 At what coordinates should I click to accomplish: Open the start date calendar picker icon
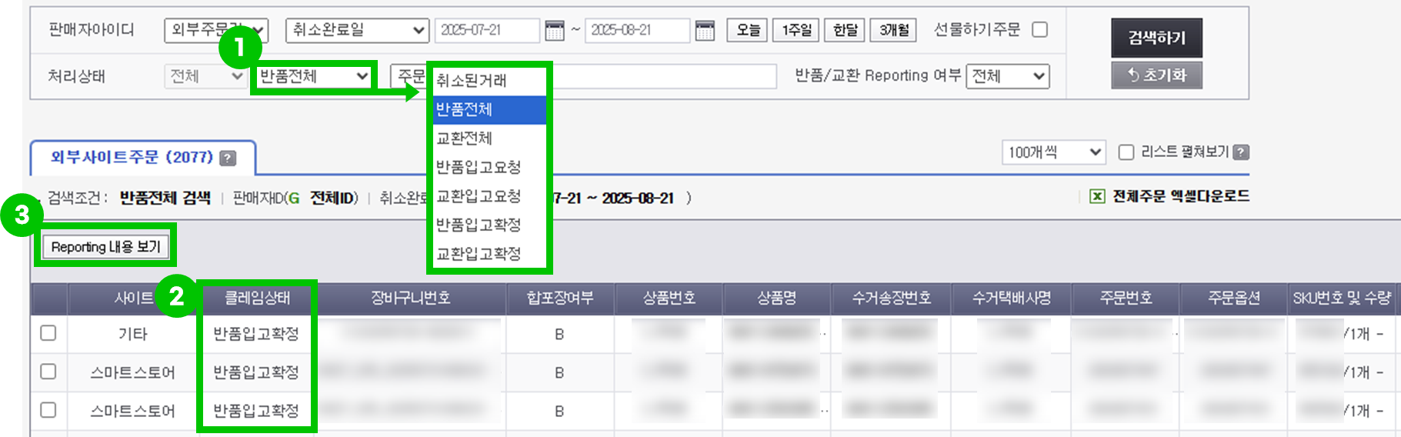click(554, 30)
